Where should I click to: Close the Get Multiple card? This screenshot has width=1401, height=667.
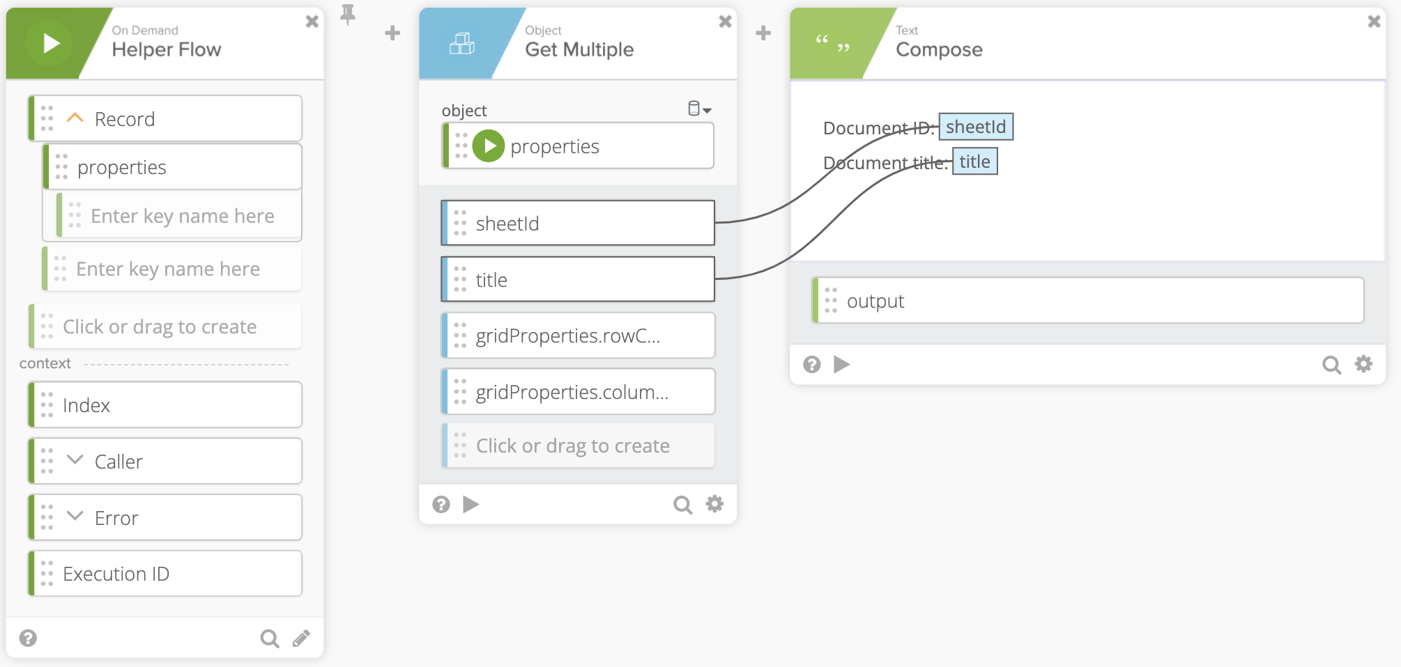(x=726, y=22)
